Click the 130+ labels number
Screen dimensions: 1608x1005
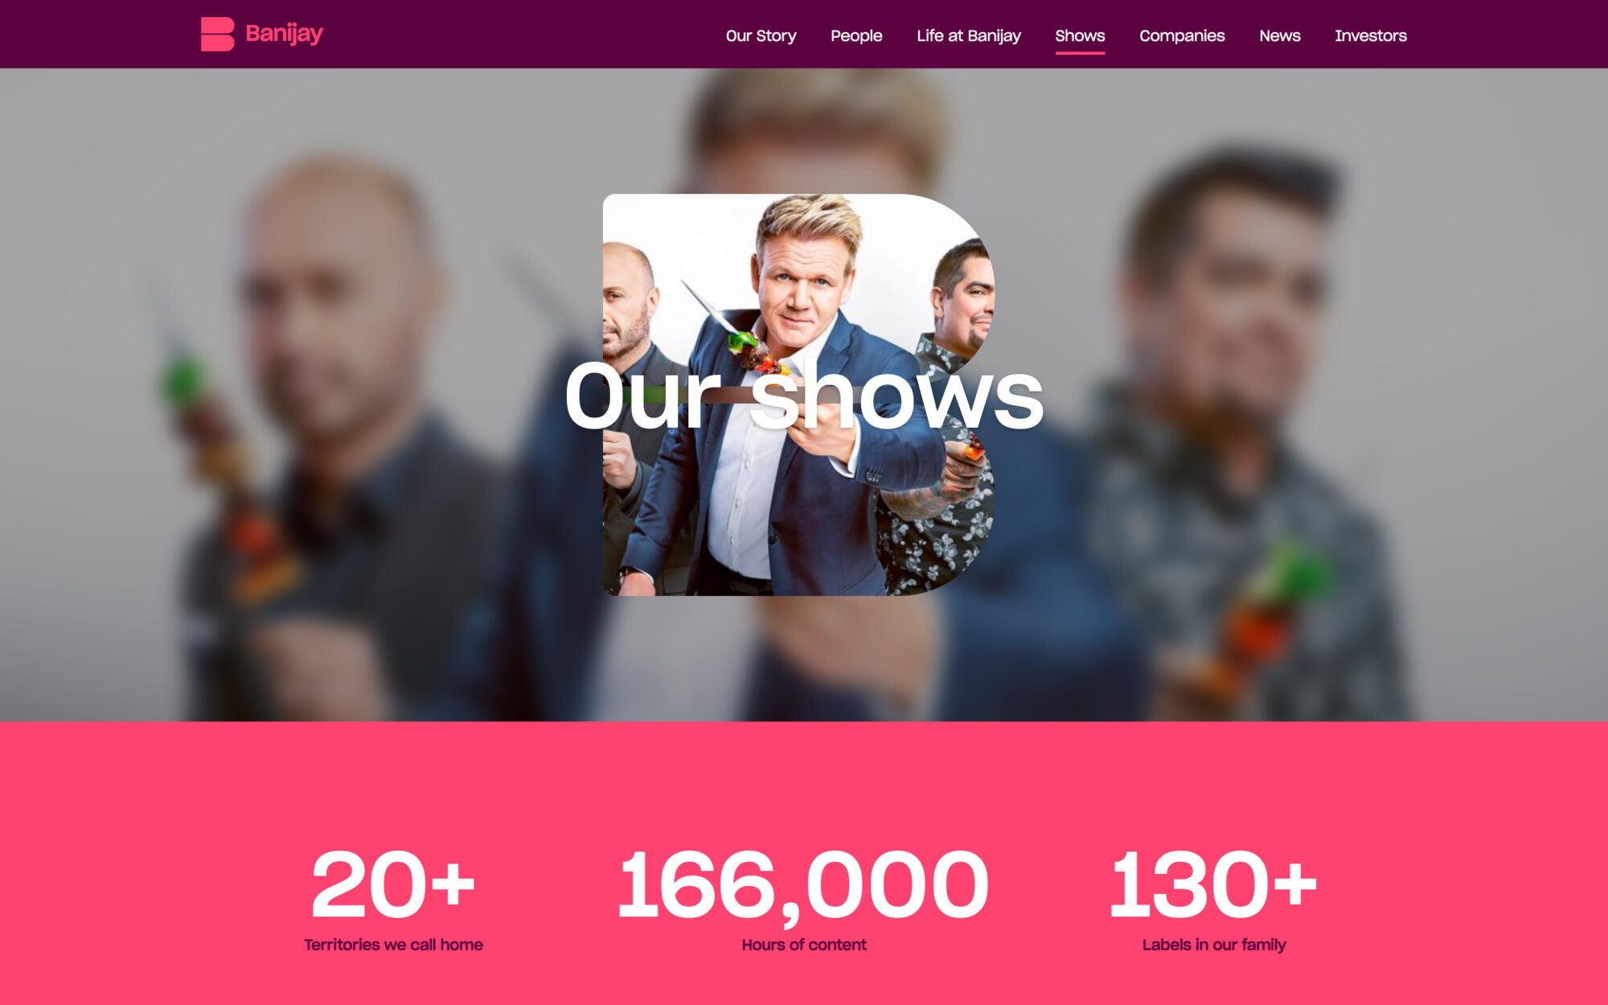coord(1213,884)
